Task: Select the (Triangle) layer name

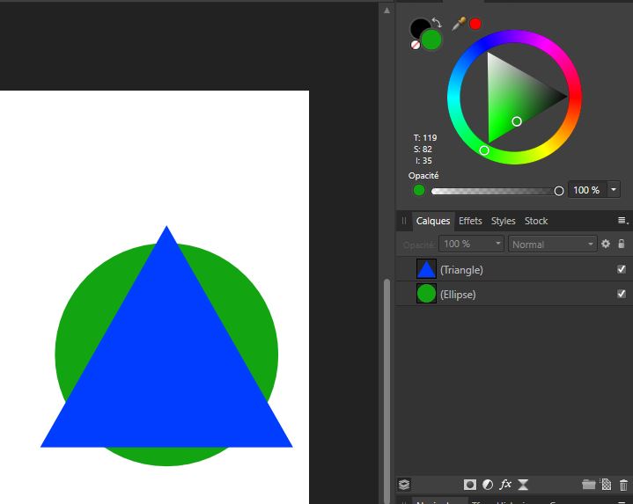Action: tap(461, 270)
